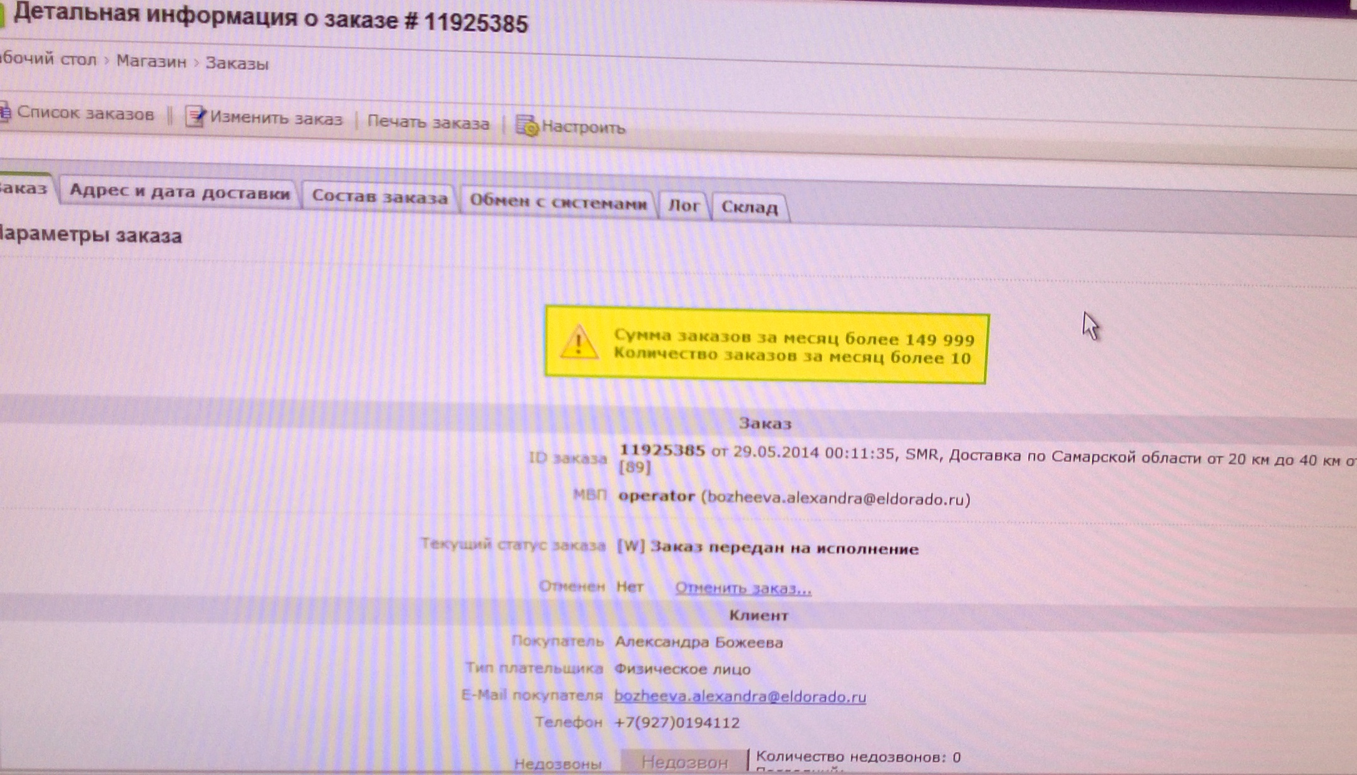Open the Состав заказа tab
This screenshot has width=1357, height=775.
point(379,197)
